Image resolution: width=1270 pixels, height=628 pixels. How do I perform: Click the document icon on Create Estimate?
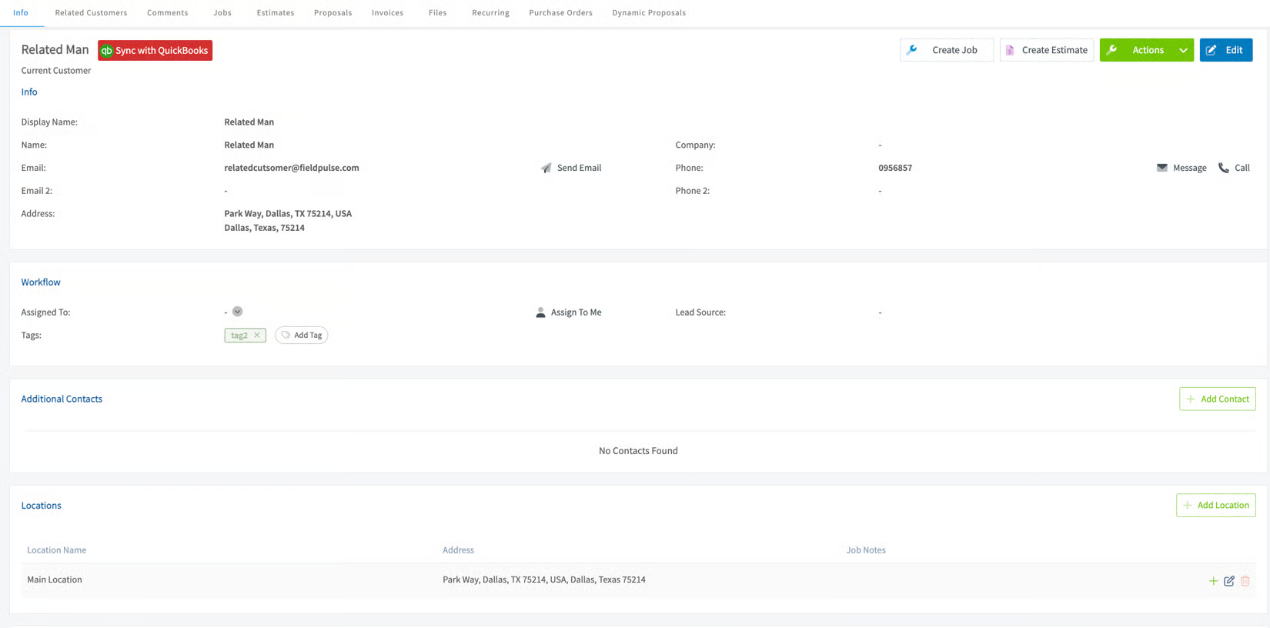1010,50
